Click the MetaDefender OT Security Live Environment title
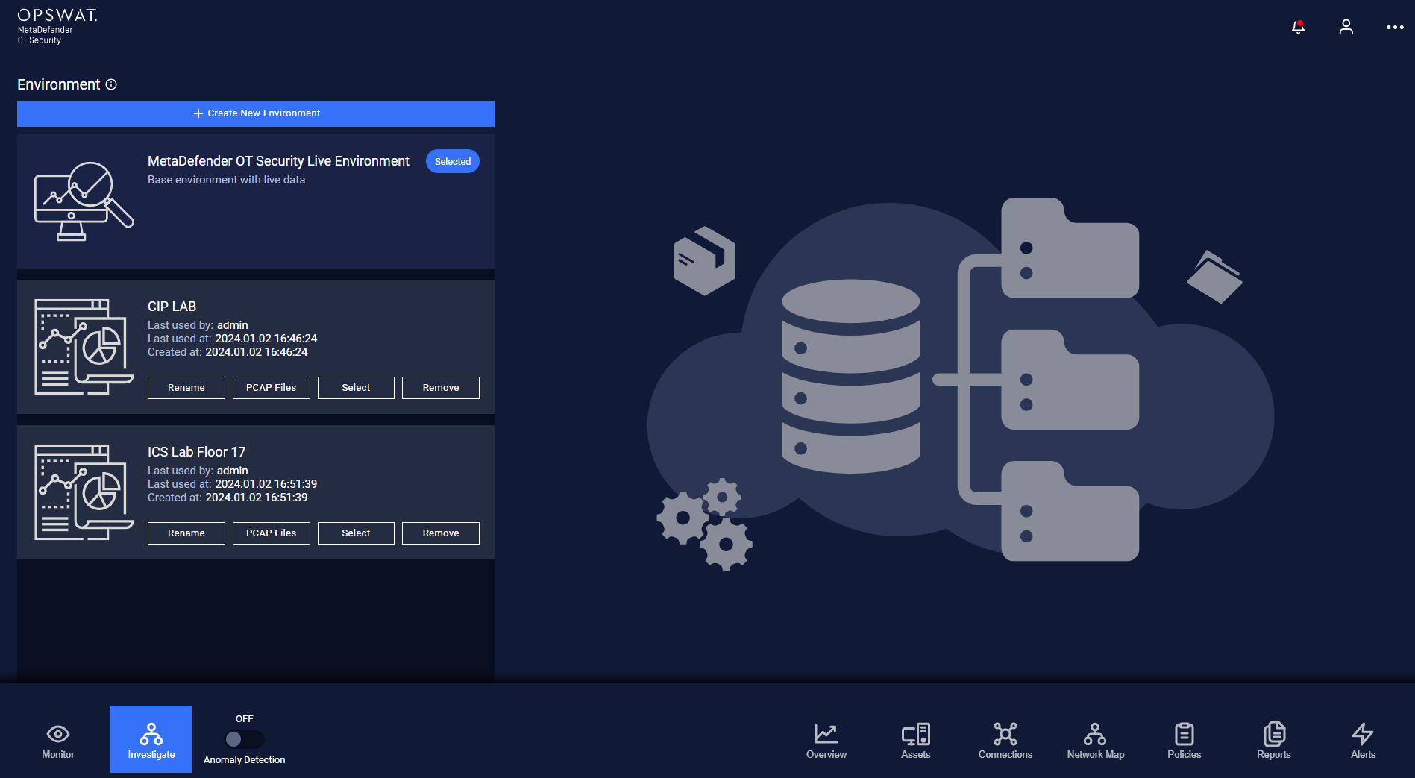 278,161
